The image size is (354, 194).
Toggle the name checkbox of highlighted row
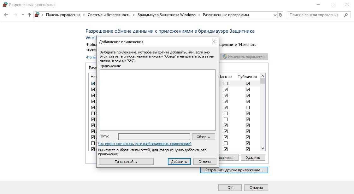click(93, 84)
